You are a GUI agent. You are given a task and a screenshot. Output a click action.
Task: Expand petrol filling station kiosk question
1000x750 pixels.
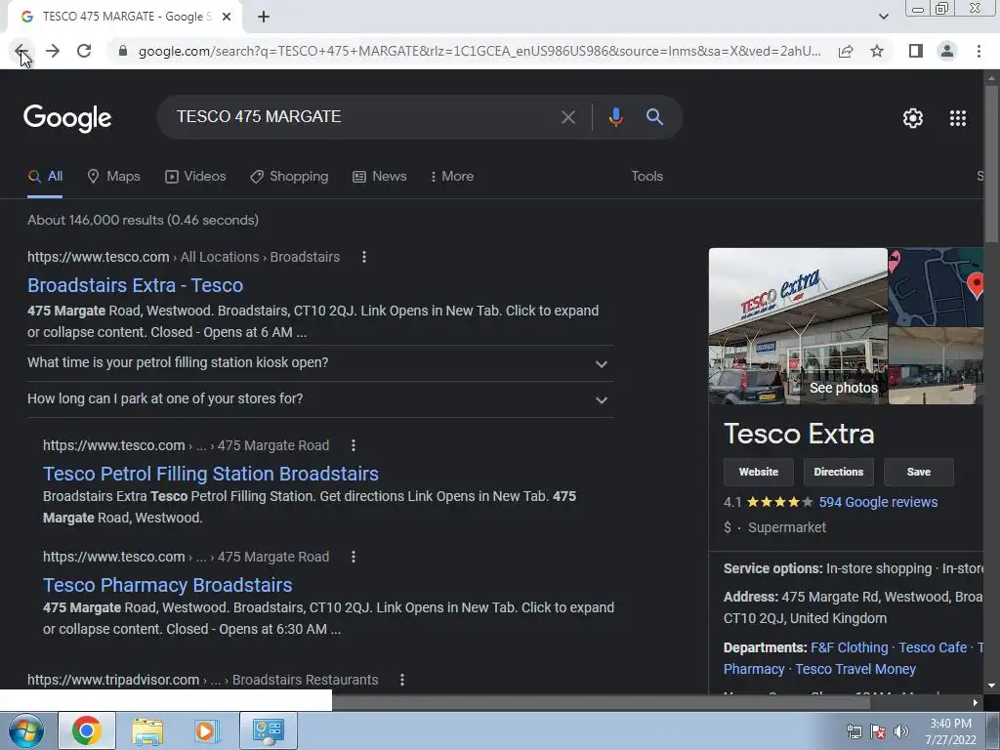[x=320, y=363]
